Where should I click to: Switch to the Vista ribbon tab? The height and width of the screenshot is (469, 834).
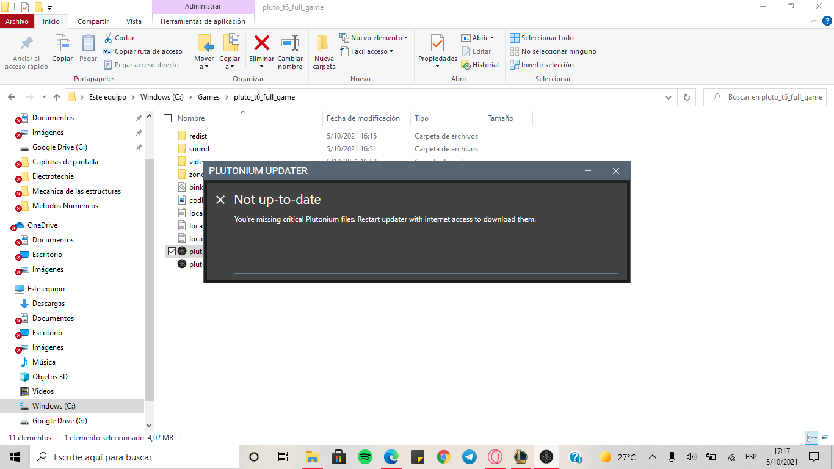tap(134, 21)
